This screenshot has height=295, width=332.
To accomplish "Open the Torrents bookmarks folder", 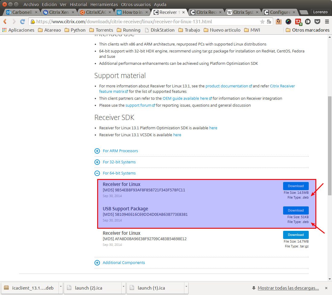I will pos(101,30).
